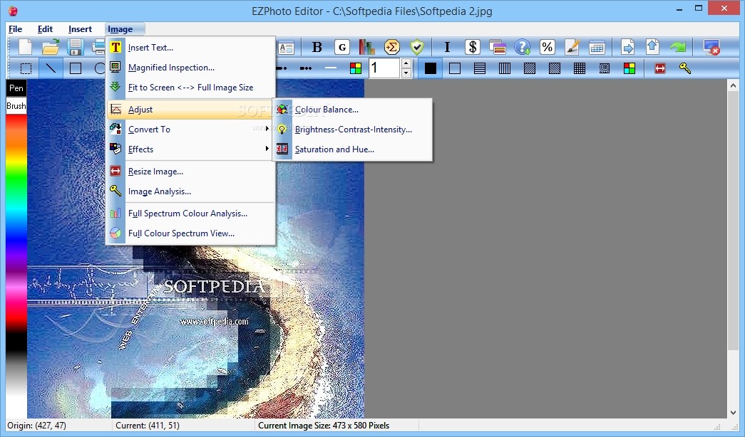Click the green curved arrow icon

pyautogui.click(x=677, y=47)
